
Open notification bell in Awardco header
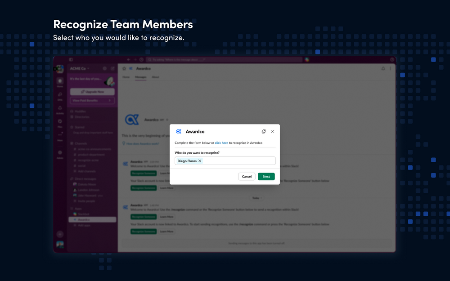click(383, 68)
